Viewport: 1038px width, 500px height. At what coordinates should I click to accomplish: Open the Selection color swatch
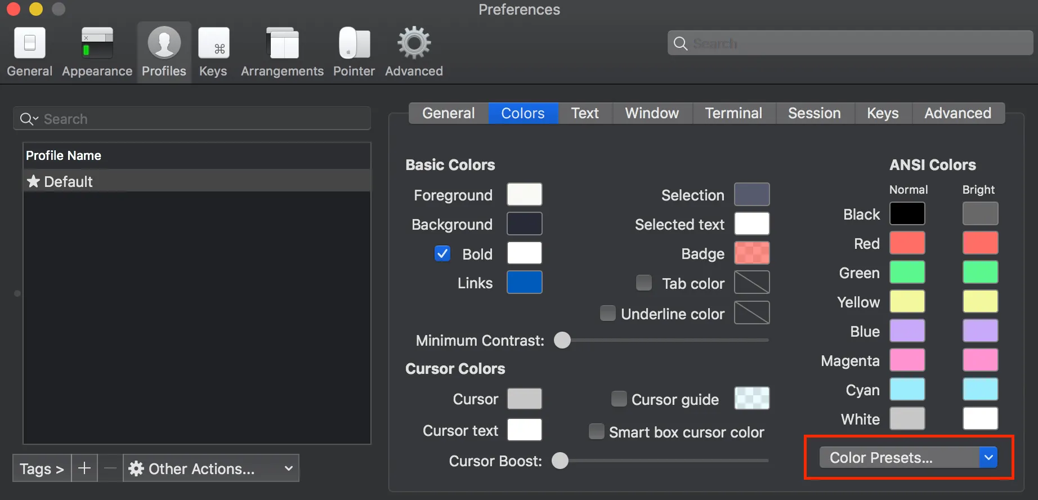752,194
